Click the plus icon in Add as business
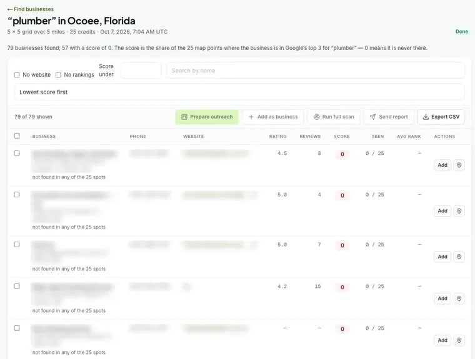Image resolution: width=475 pixels, height=359 pixels. click(251, 117)
